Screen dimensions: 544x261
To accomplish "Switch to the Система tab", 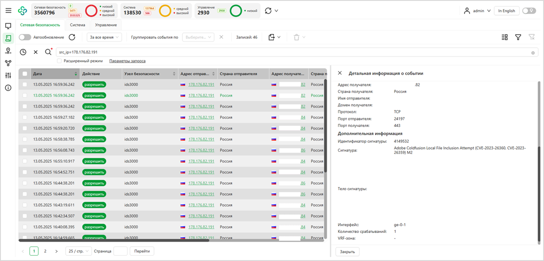I will coord(77,25).
